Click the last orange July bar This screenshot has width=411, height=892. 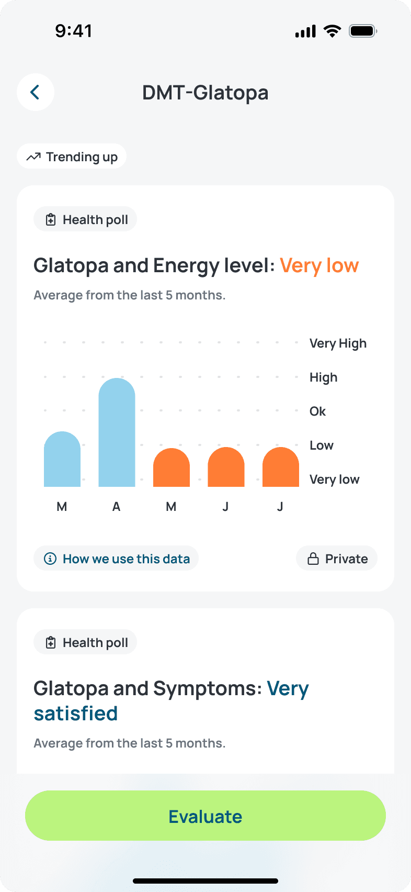[x=281, y=467]
